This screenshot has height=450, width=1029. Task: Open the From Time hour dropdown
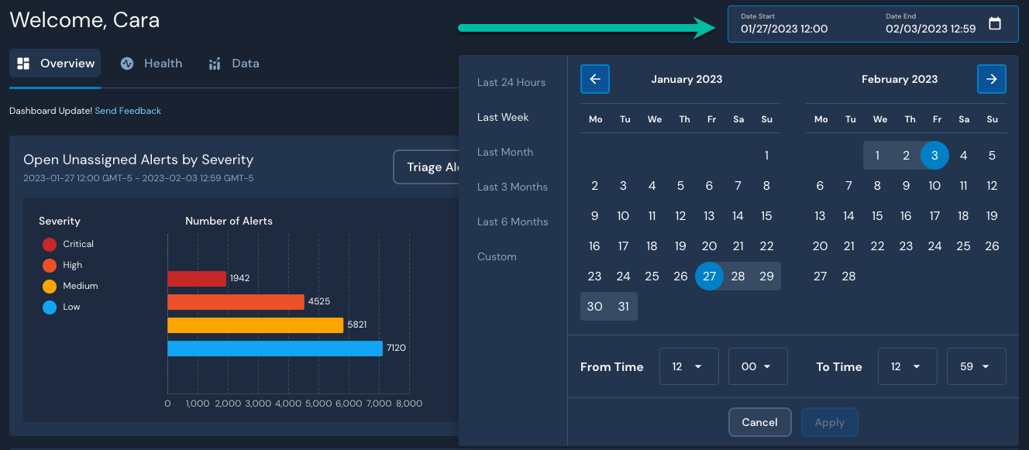coord(689,366)
